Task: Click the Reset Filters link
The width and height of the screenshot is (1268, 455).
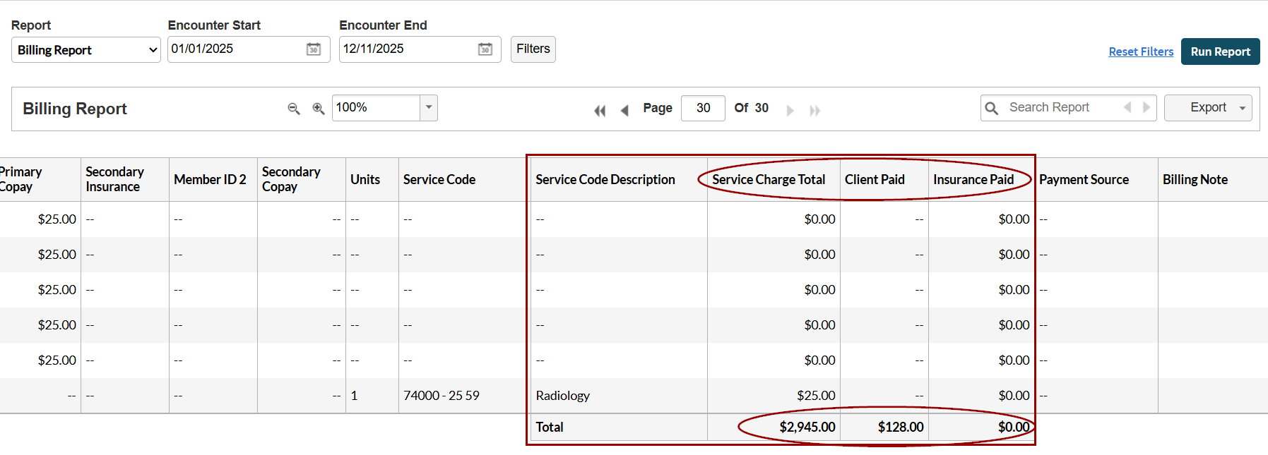Action: coord(1141,51)
